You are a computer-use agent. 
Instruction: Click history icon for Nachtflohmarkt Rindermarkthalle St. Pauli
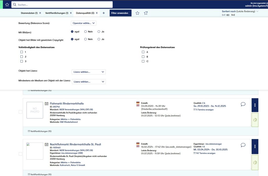pyautogui.click(x=255, y=163)
